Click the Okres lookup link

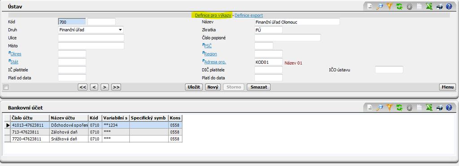16,54
